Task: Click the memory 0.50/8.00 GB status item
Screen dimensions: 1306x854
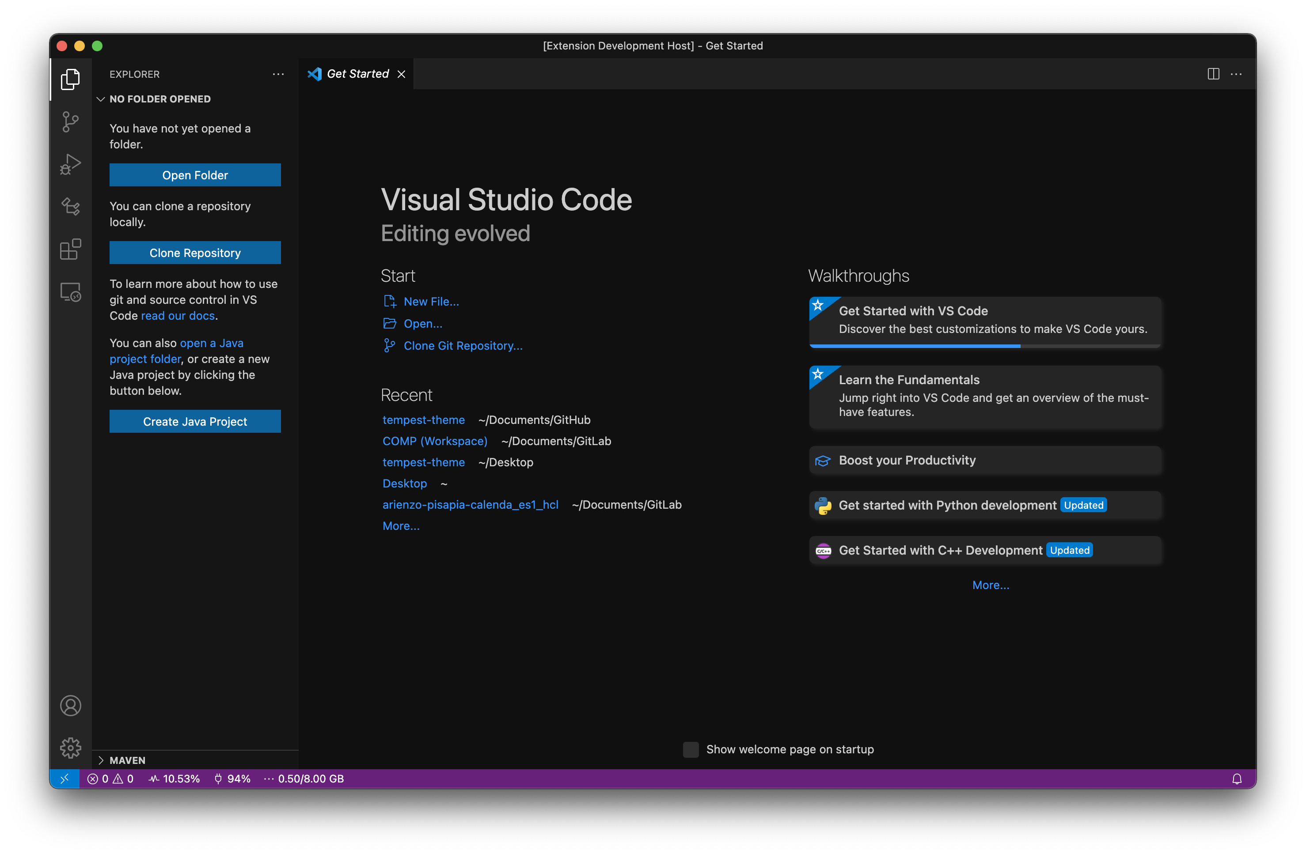Action: (304, 779)
